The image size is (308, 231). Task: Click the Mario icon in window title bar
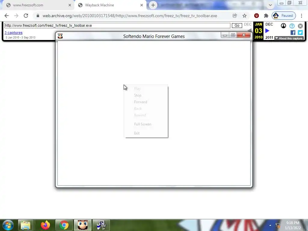(x=60, y=36)
